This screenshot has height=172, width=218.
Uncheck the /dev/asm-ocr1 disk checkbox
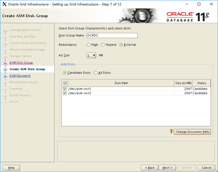[x=65, y=89]
